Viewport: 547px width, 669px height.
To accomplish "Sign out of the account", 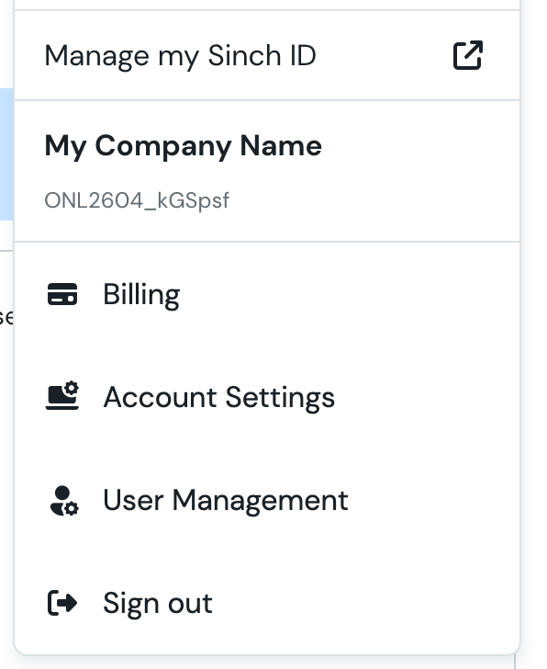I will click(x=267, y=603).
